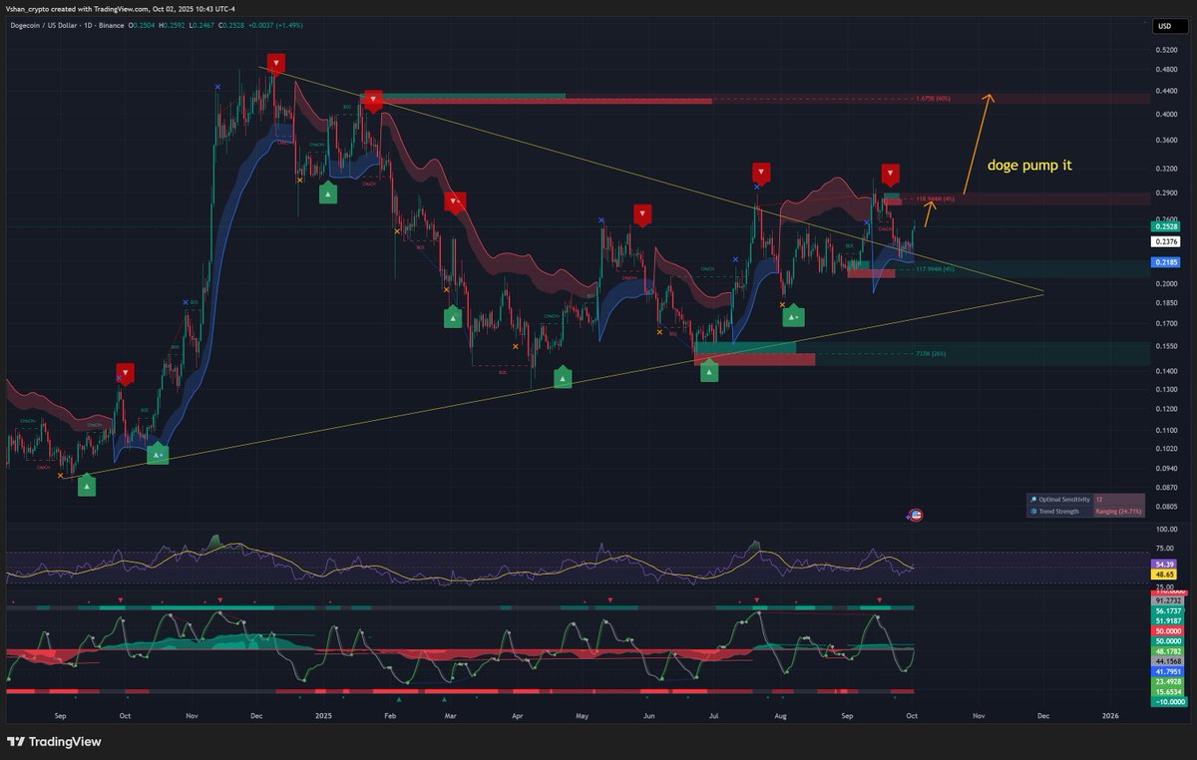Click the 56.1737 oscillator label
1197x760 pixels.
pos(1165,610)
